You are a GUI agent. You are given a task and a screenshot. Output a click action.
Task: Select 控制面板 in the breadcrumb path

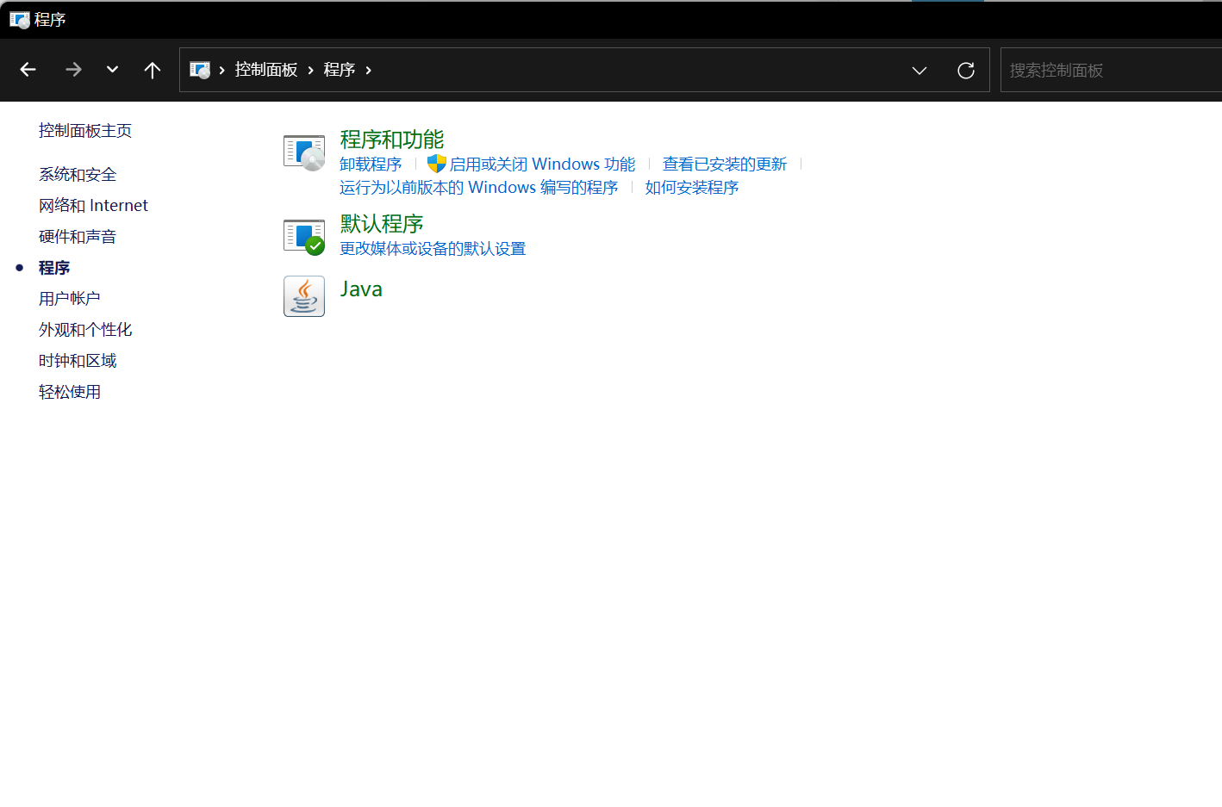click(x=266, y=70)
